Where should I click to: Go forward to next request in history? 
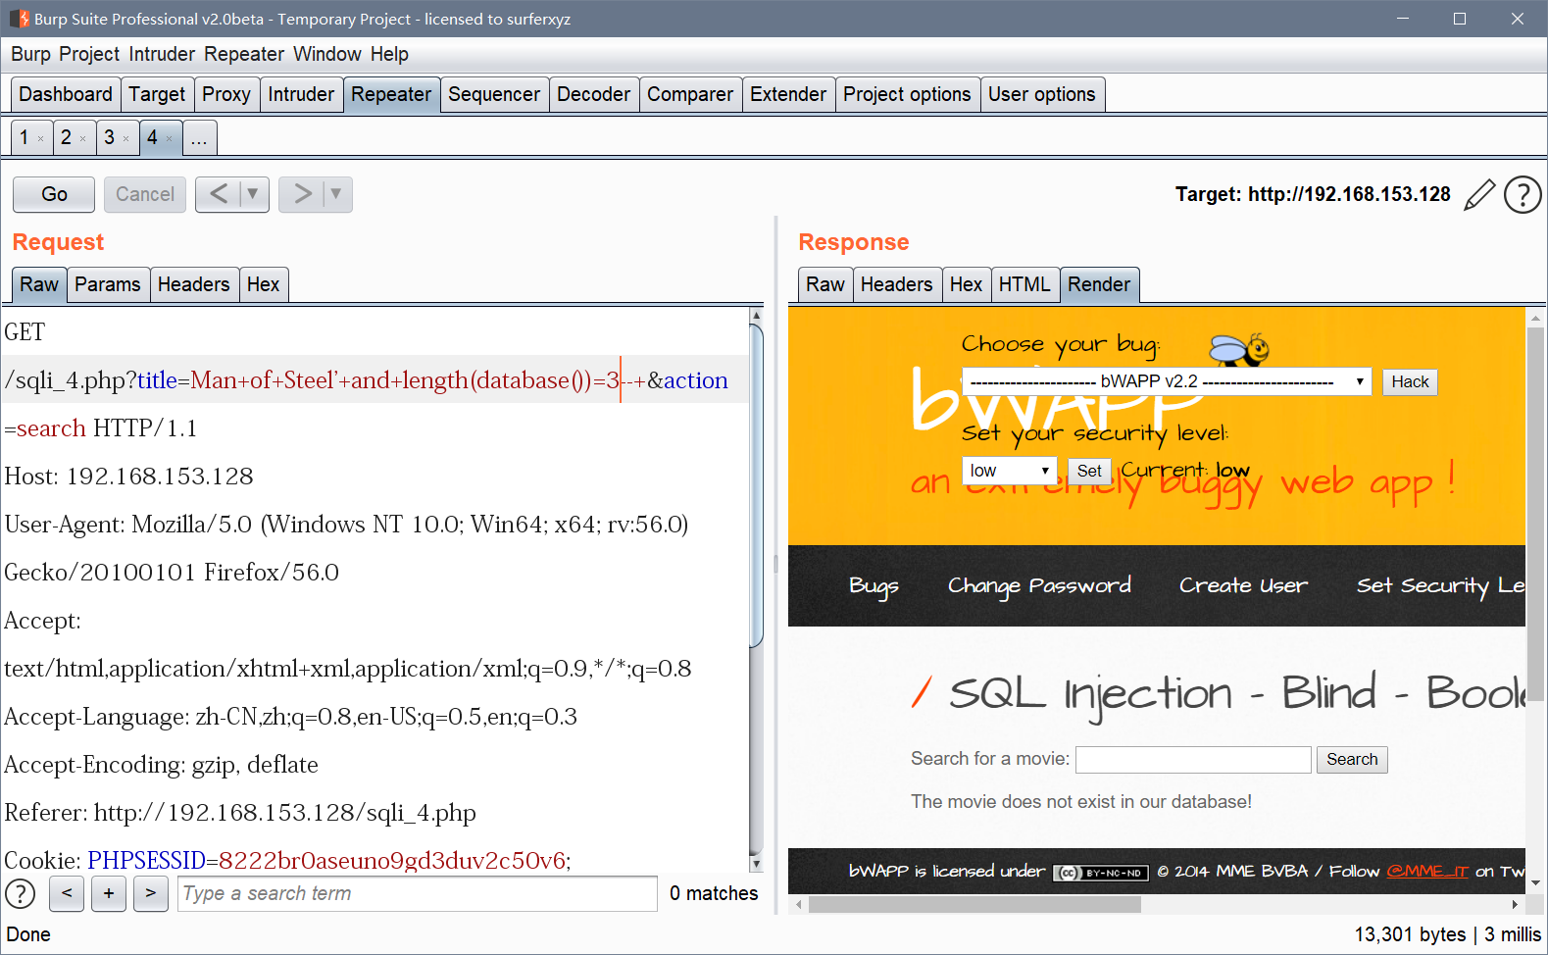302,194
